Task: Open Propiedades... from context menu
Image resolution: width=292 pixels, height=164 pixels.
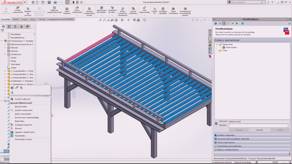Action: click(x=30, y=136)
